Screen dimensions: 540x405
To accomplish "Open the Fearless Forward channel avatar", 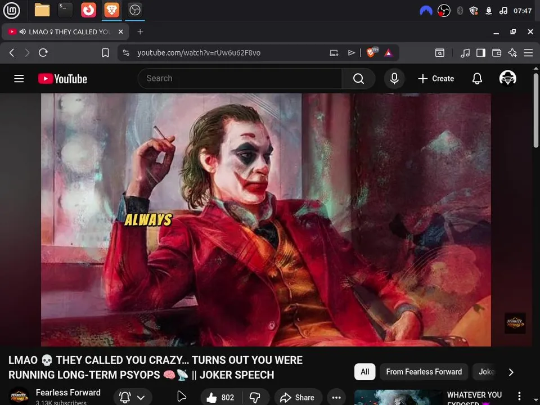I will tap(19, 397).
